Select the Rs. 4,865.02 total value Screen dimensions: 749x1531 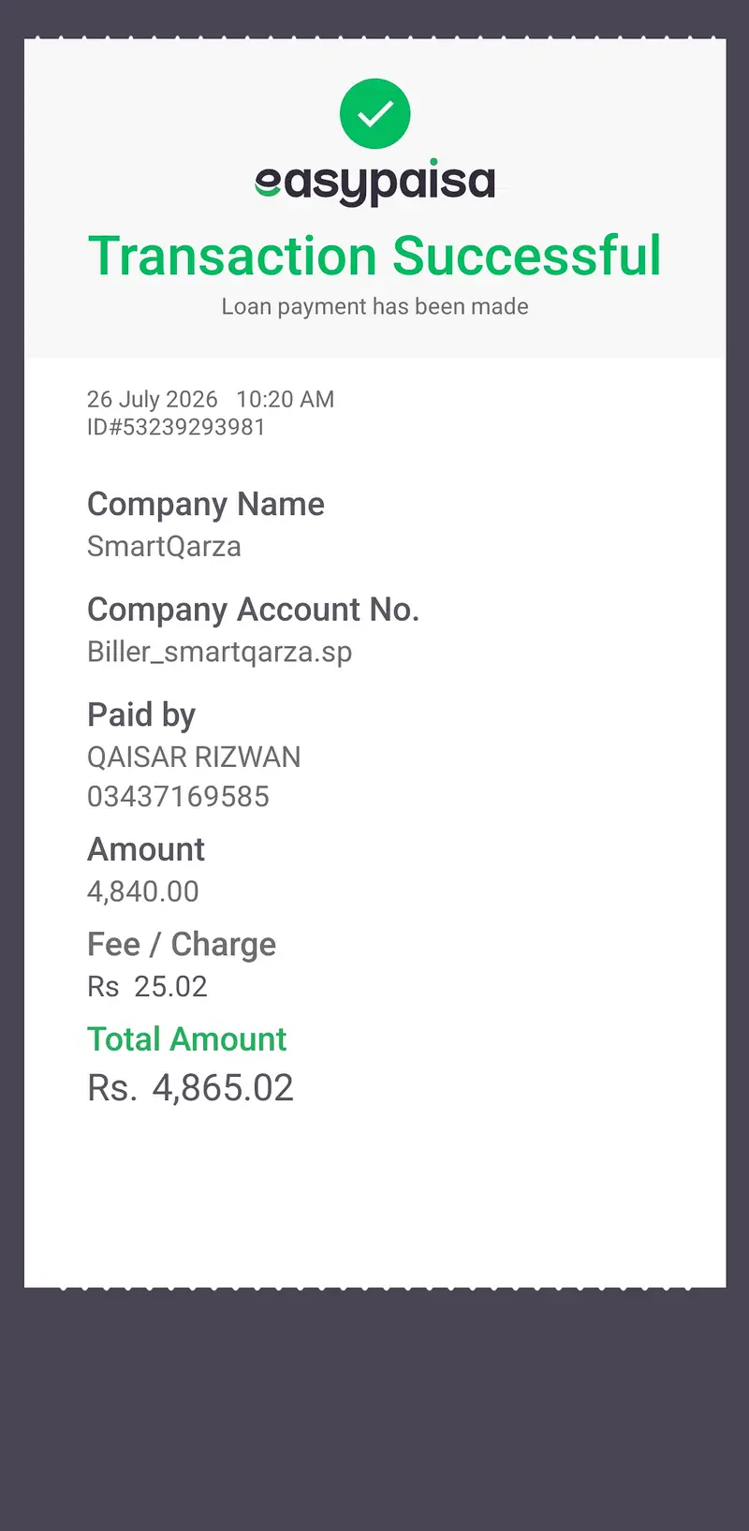(x=190, y=1088)
